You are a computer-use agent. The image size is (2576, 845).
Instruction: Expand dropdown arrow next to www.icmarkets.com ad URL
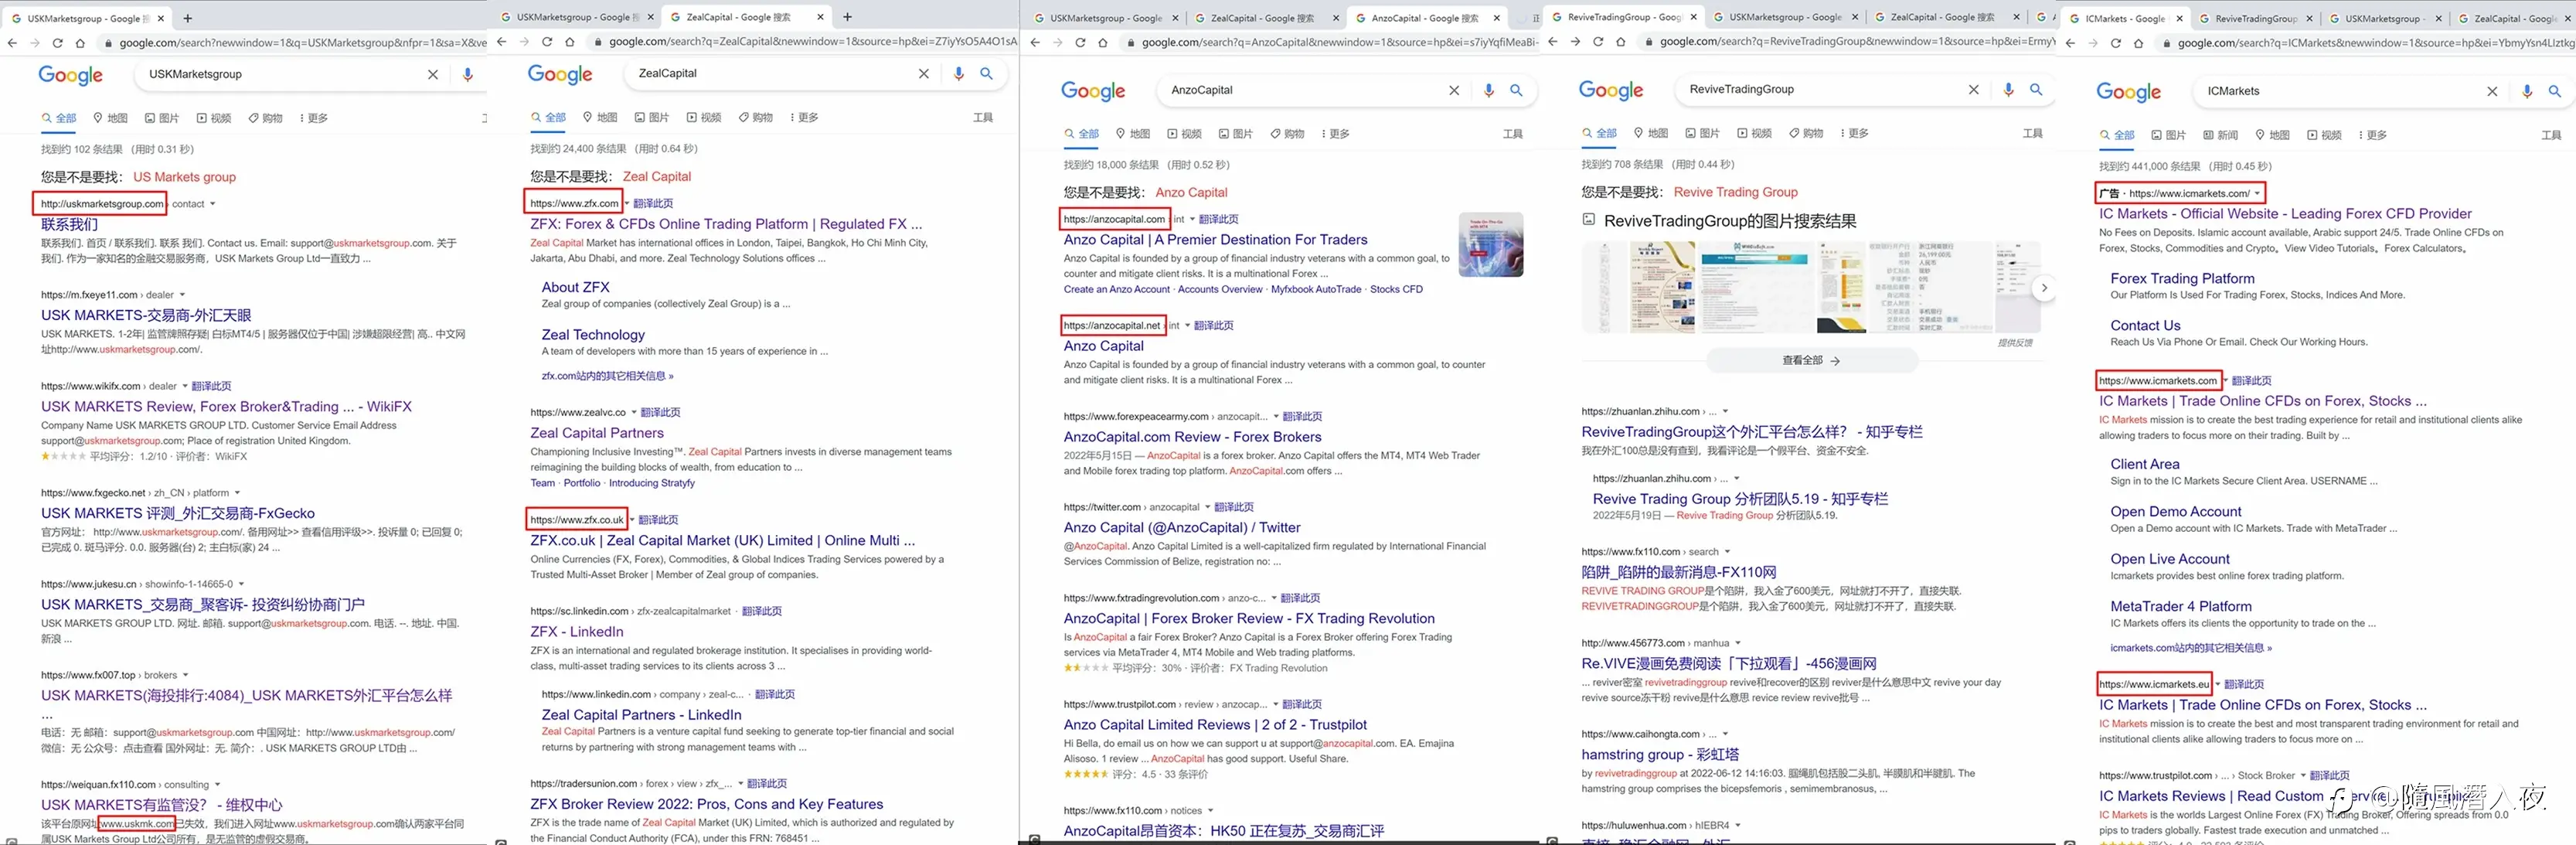click(x=2257, y=193)
